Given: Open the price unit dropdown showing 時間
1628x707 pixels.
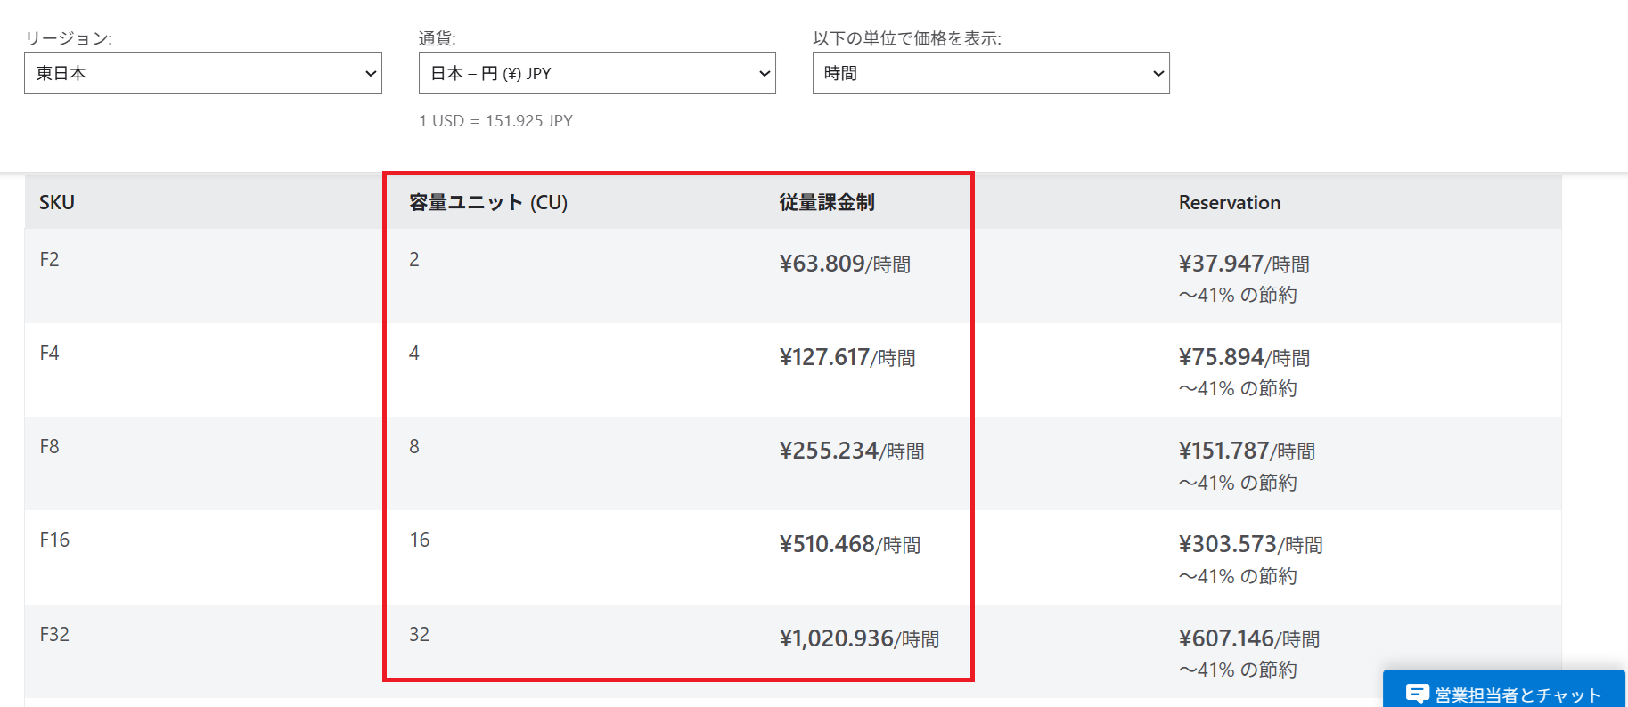Looking at the screenshot, I should (990, 73).
